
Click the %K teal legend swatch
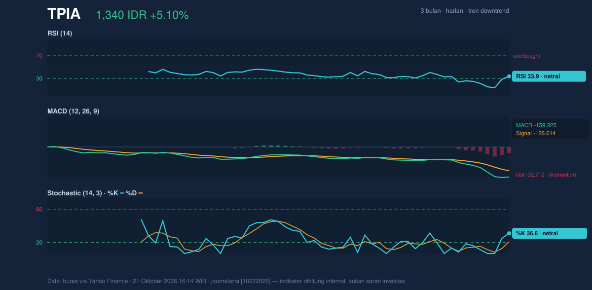pos(122,193)
